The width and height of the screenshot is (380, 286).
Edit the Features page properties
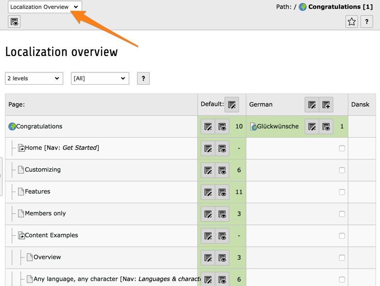point(208,192)
